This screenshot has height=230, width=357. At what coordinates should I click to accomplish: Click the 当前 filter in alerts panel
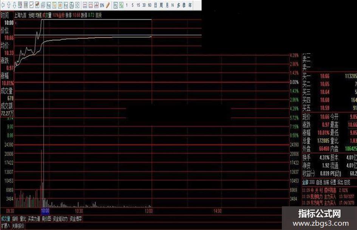click(x=326, y=182)
